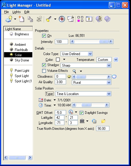The height and width of the screenshot is (166, 131).
Task: Select the flashlight tool icon
Action: (49, 19)
